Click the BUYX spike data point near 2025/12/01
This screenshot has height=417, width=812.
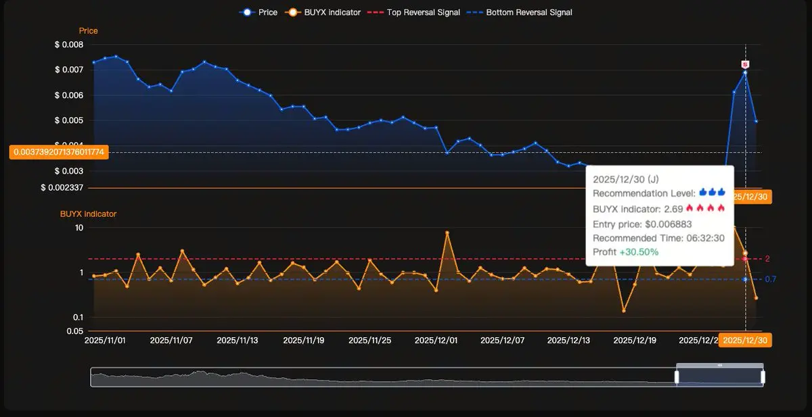click(x=447, y=232)
